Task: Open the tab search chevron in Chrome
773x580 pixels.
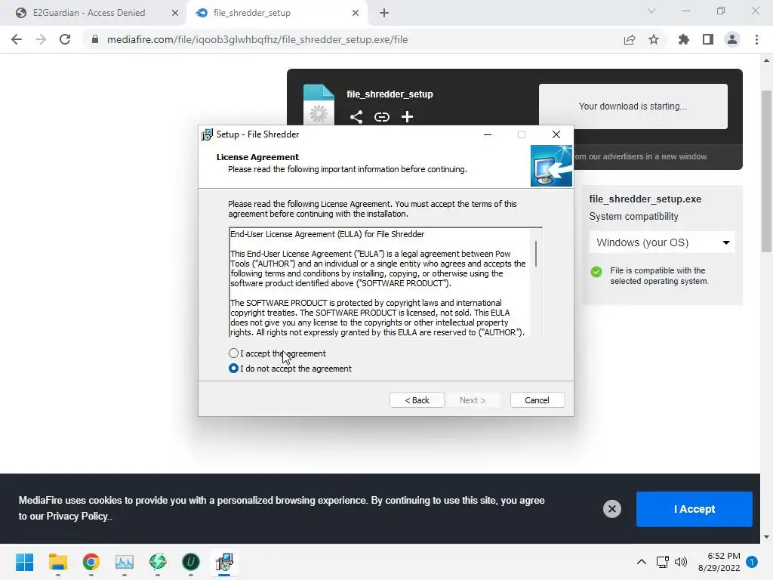Action: (651, 11)
